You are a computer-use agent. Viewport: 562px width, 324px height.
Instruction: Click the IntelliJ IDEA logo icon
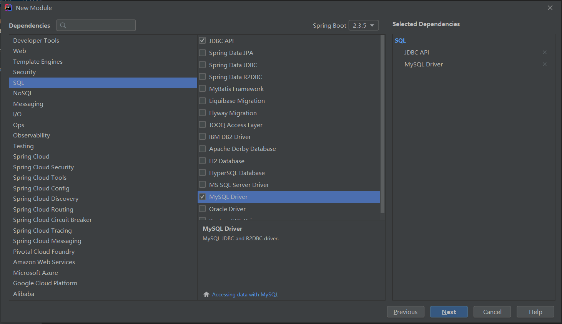pyautogui.click(x=8, y=7)
